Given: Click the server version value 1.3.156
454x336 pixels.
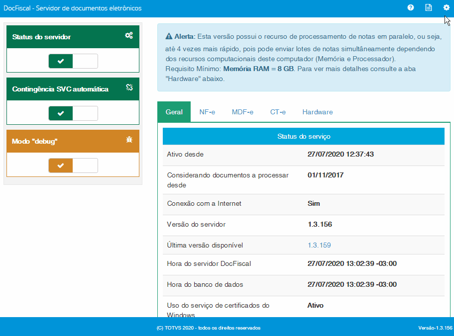Looking at the screenshot, I should tap(320, 224).
